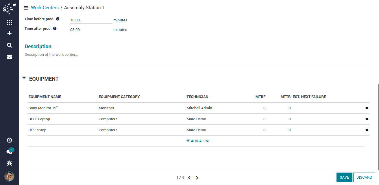This screenshot has width=379, height=185.
Task: Open the bug debug tools icon
Action: click(x=9, y=163)
